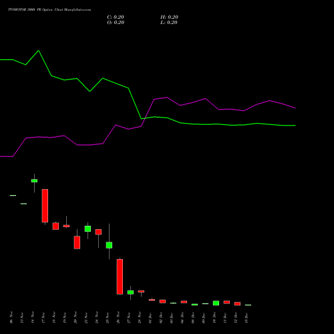334x334 pixels.
Task: Click the '01 Dec' date axis label
Action: tap(150, 317)
